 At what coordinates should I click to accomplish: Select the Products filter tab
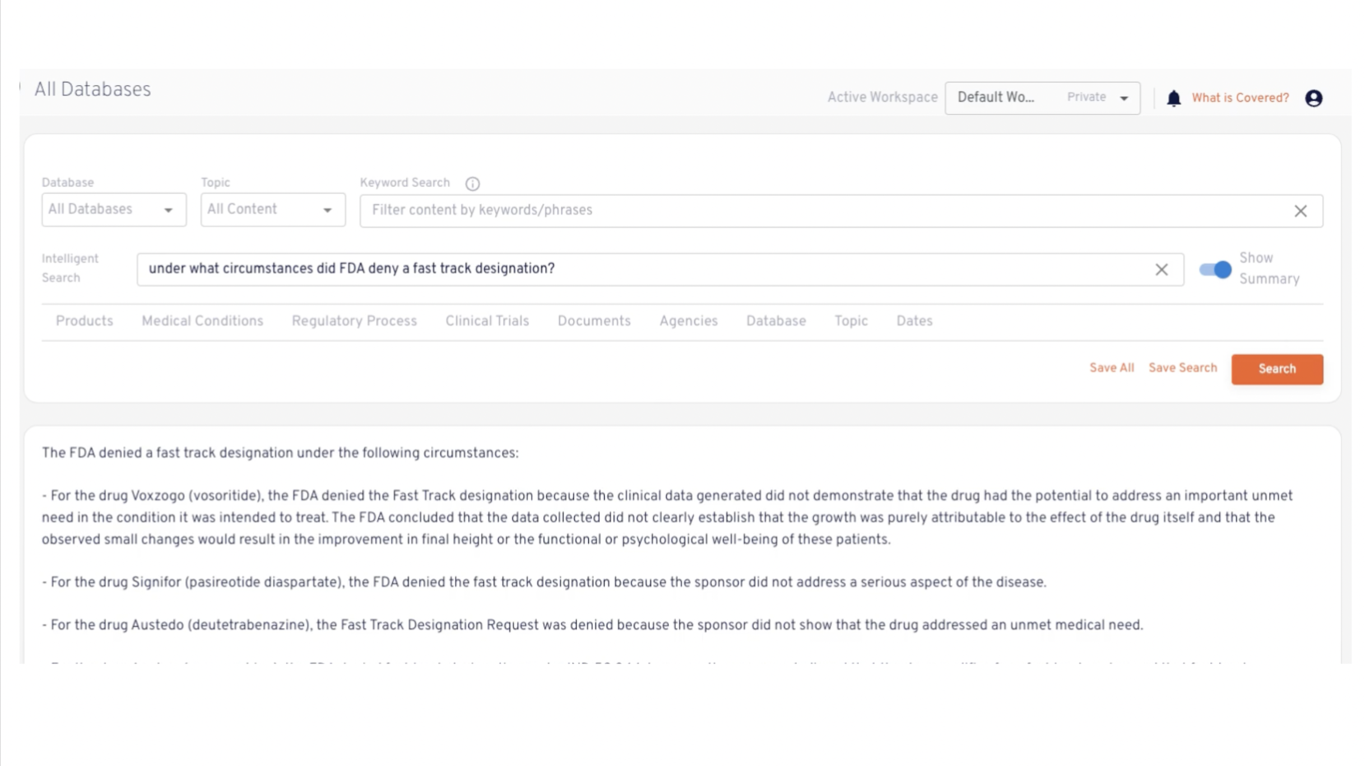click(x=84, y=321)
